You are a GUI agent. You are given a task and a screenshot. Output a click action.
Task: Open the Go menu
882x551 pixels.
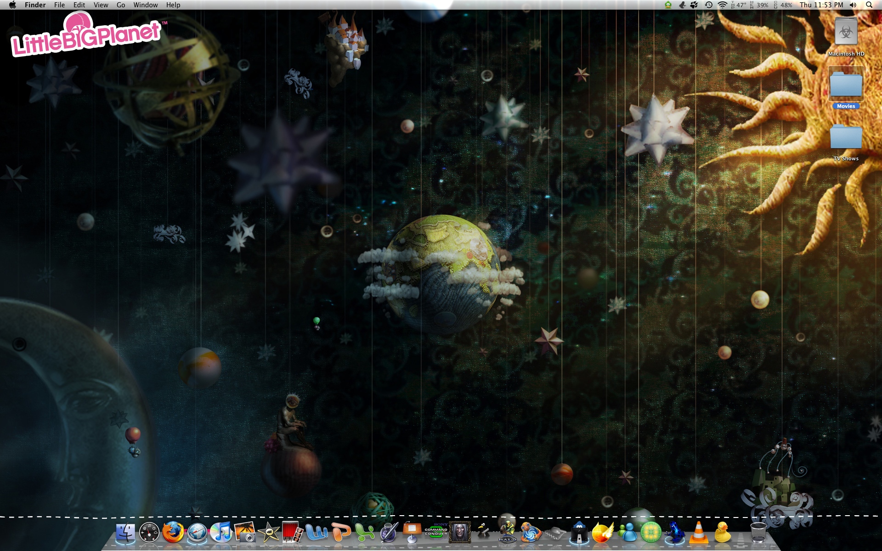tap(121, 5)
